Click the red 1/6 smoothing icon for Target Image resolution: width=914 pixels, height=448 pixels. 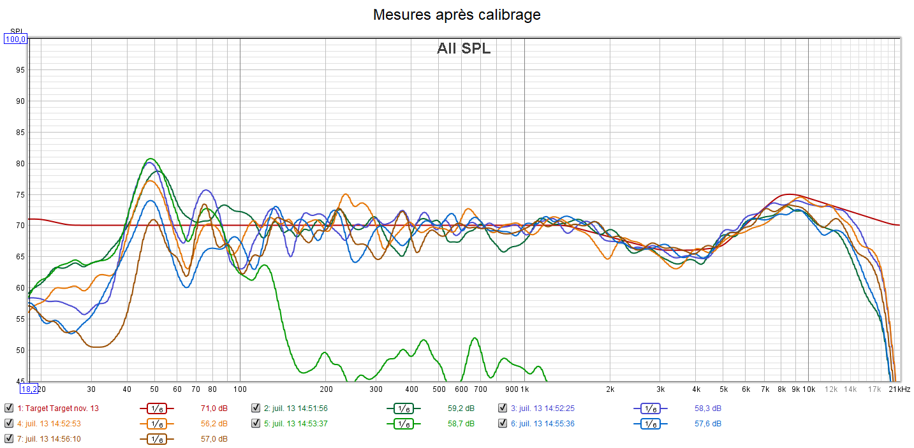point(156,408)
